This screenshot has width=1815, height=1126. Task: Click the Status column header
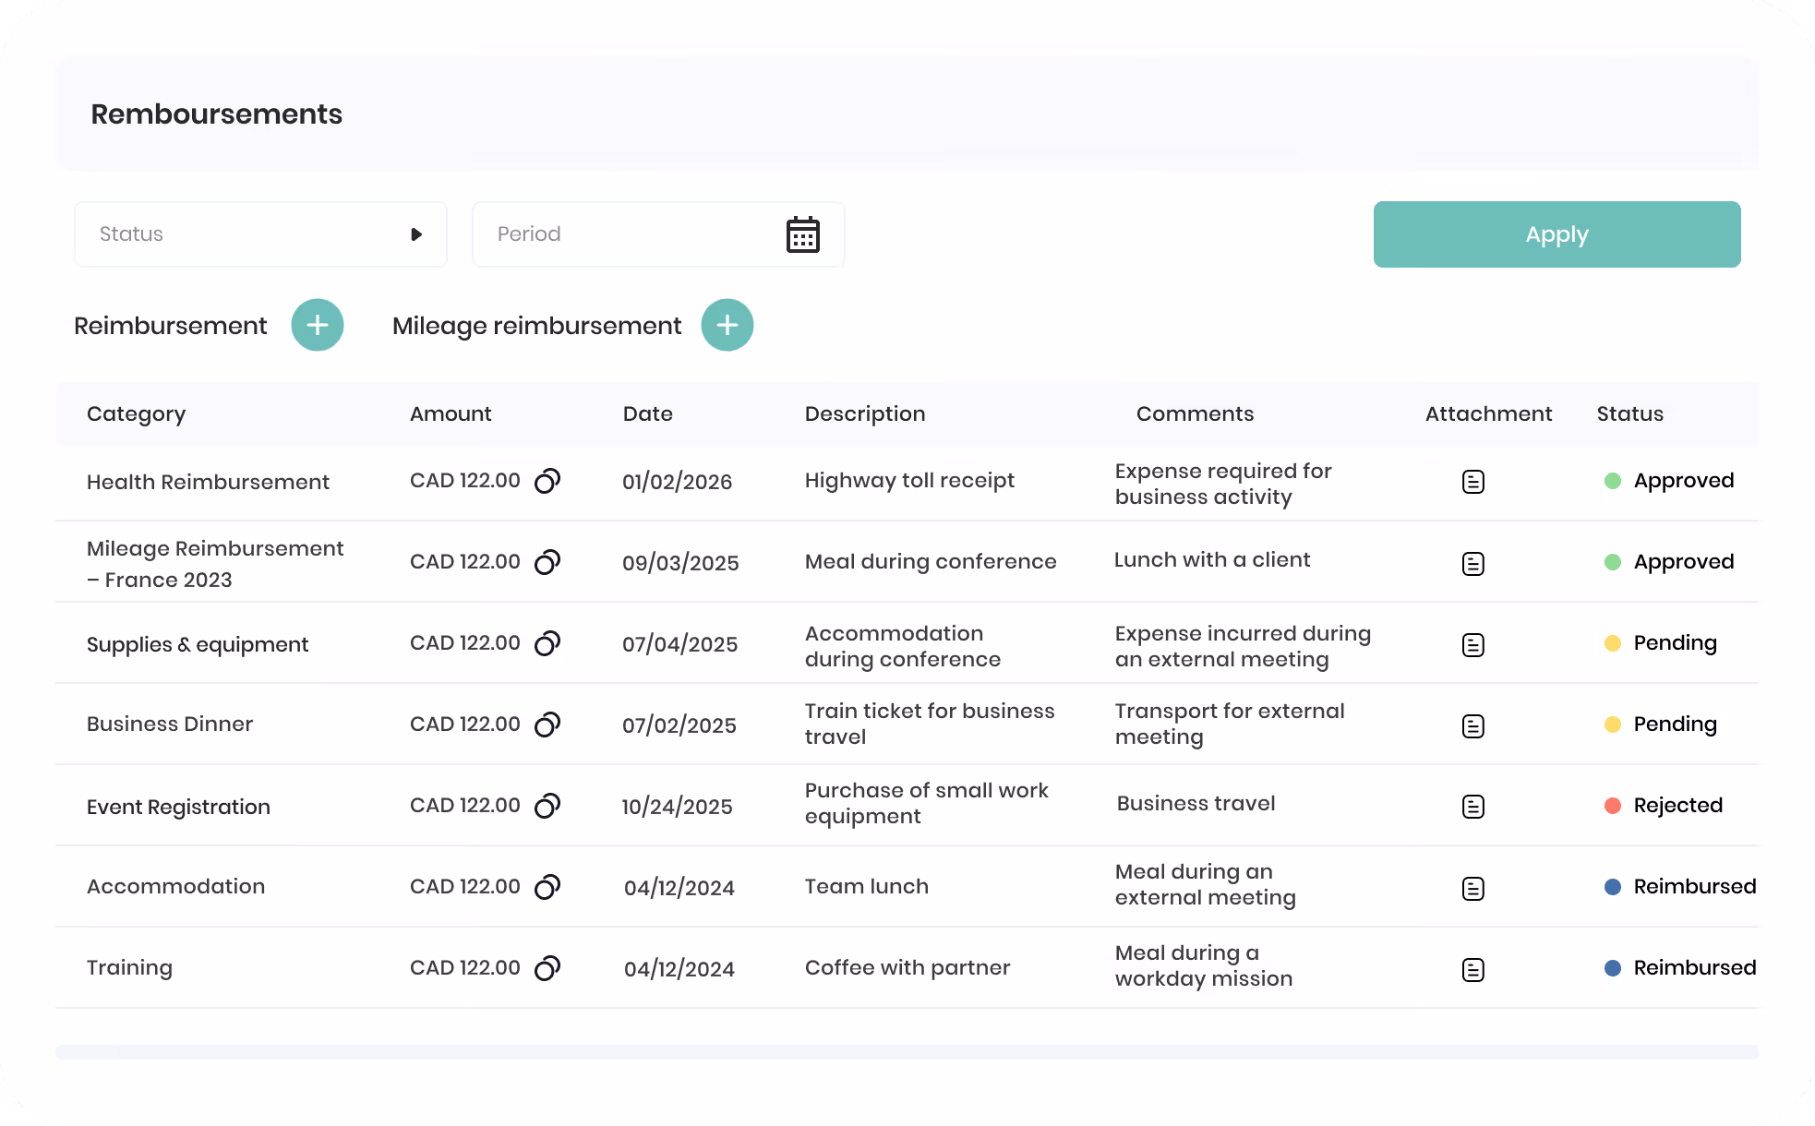(1629, 413)
